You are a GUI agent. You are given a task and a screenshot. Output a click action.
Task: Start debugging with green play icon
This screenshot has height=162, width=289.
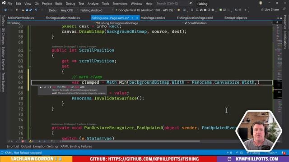[x=116, y=10]
